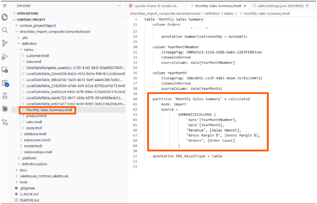Open customer.tmdl file
317x205 pixels.
37,56
